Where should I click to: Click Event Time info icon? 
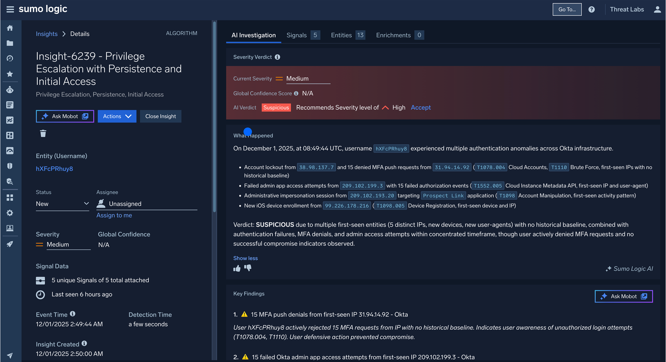coord(72,314)
